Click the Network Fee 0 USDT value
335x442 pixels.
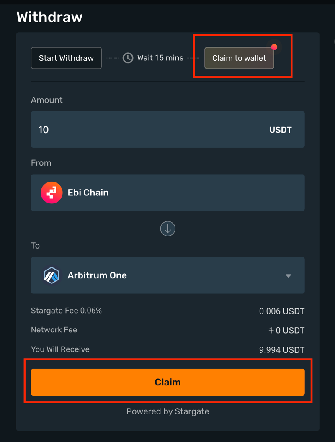(286, 331)
